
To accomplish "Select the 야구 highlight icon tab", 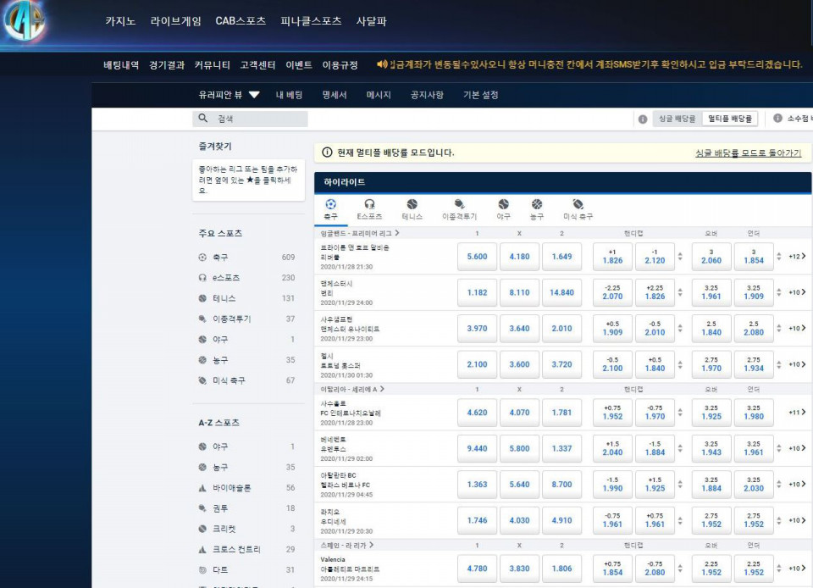I will [503, 204].
